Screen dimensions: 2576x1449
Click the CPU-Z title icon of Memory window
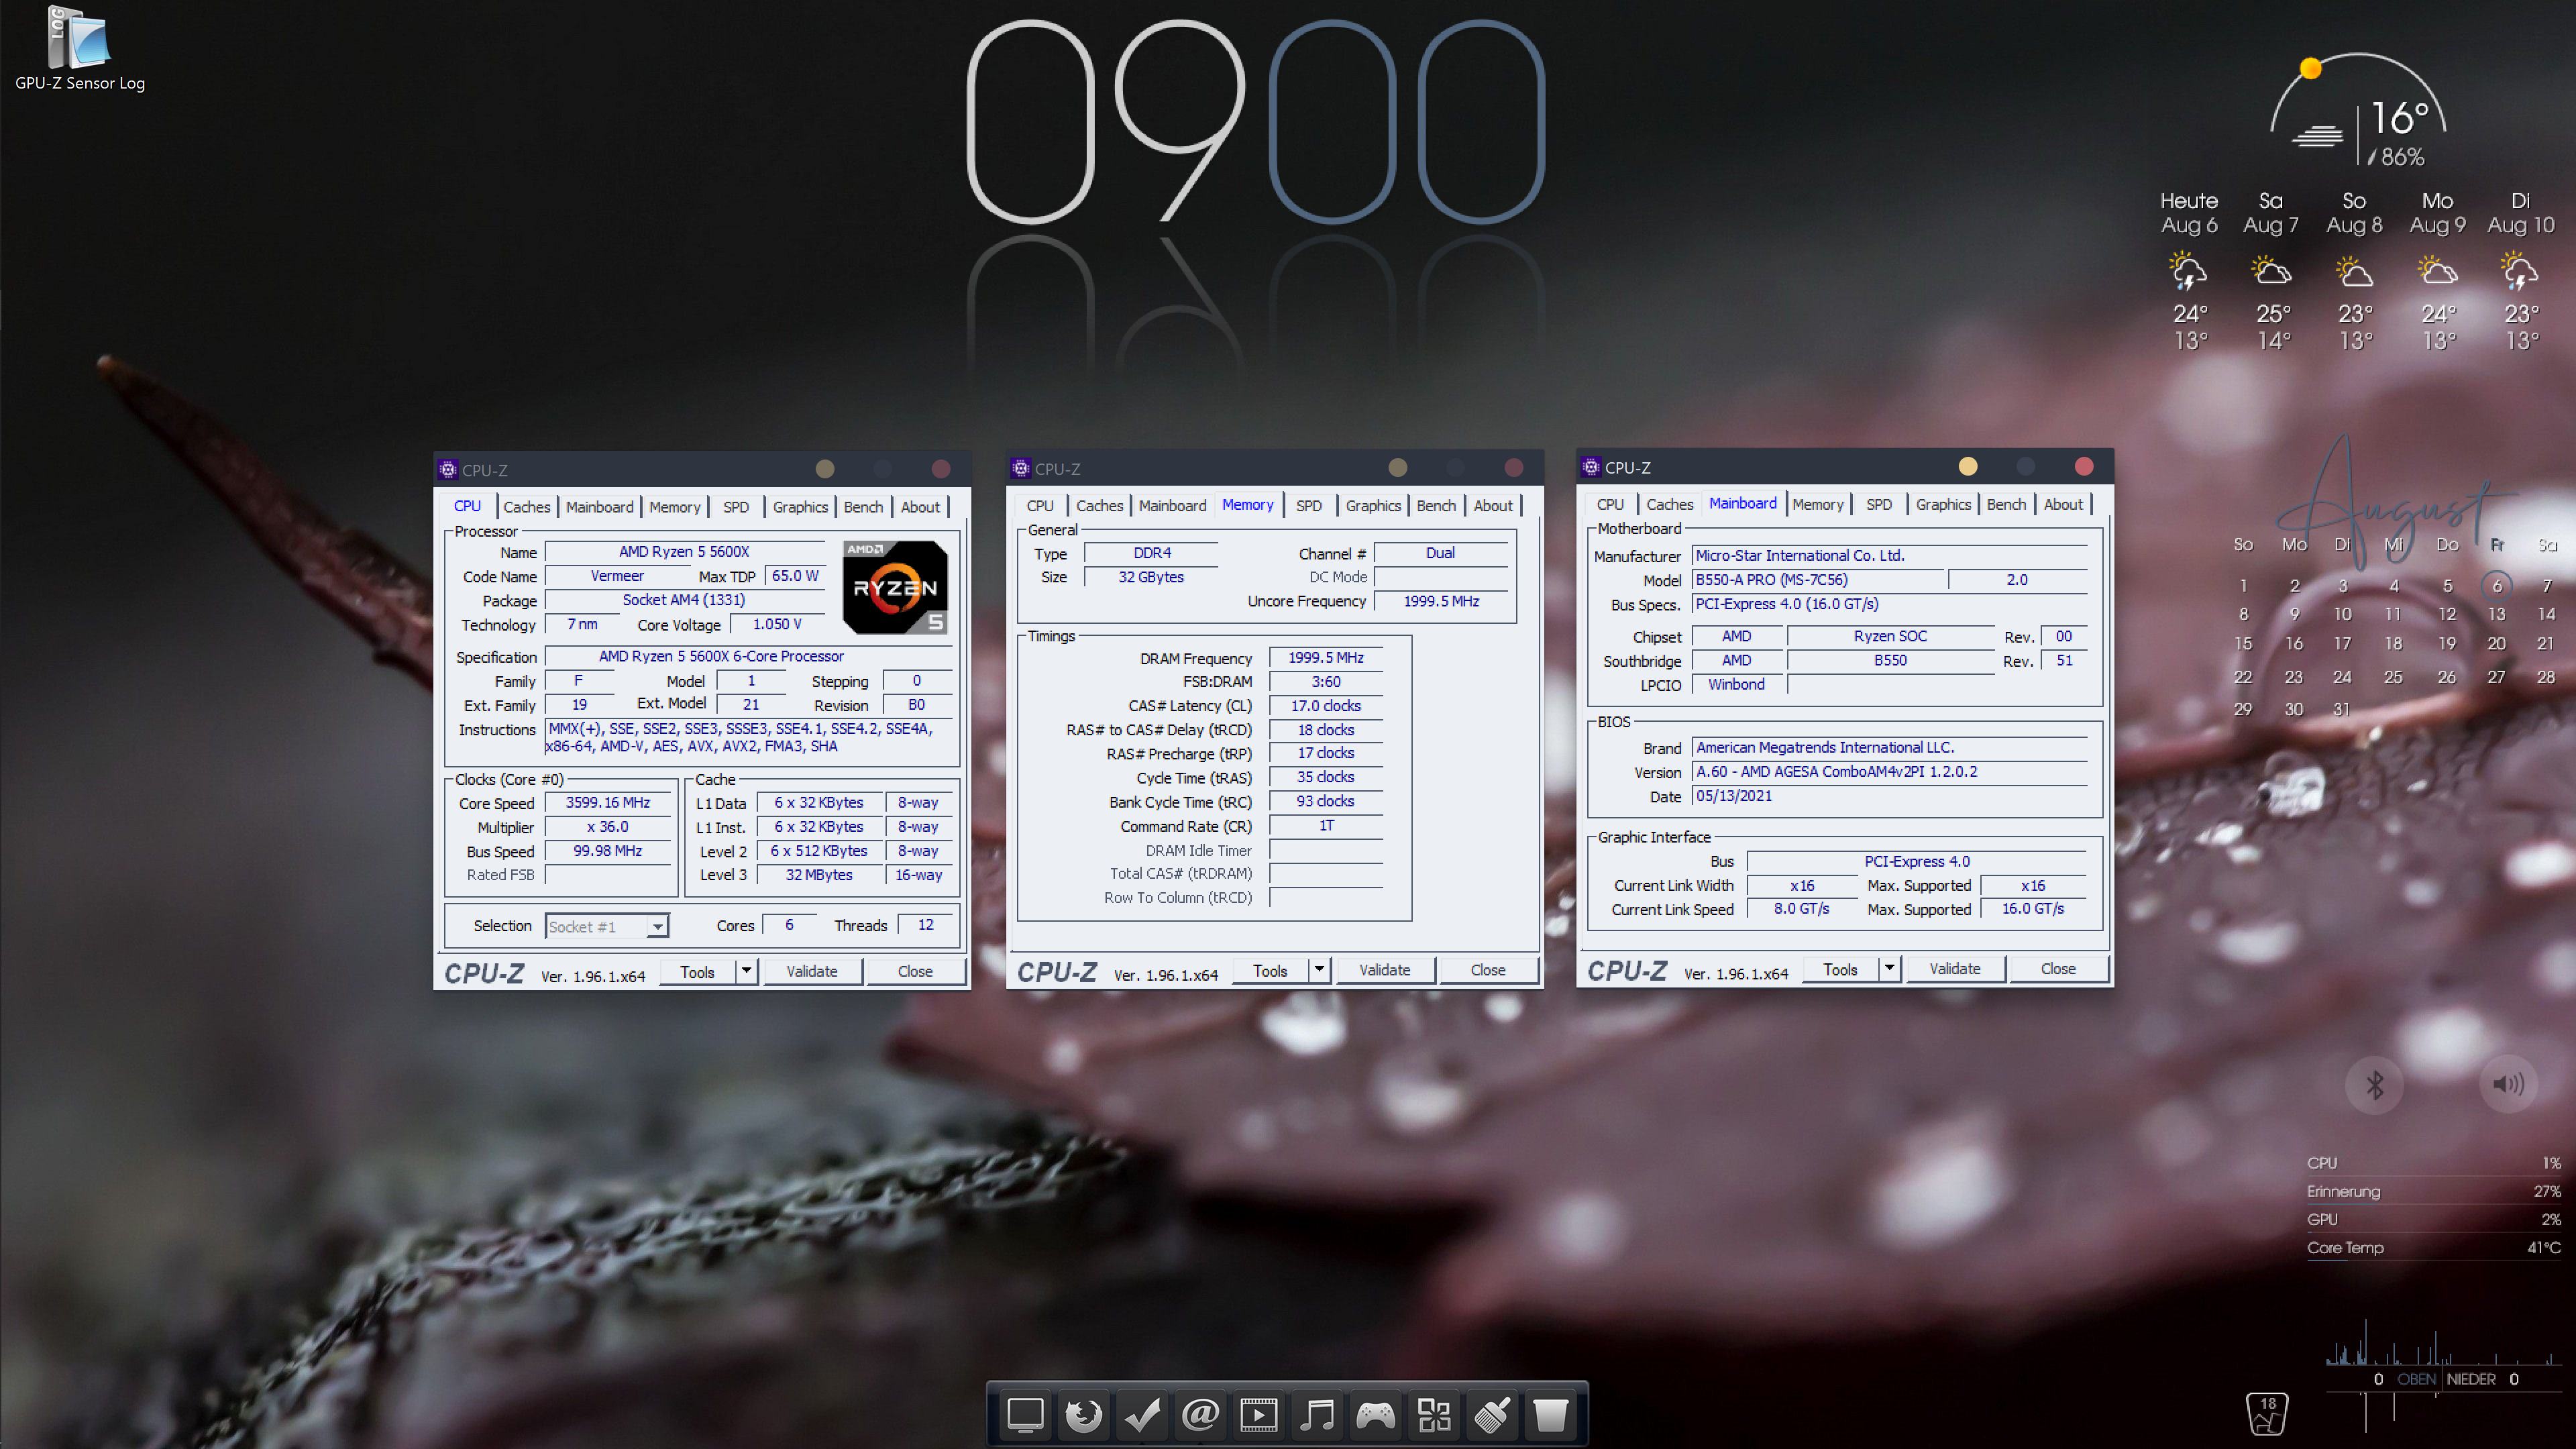coord(1021,468)
